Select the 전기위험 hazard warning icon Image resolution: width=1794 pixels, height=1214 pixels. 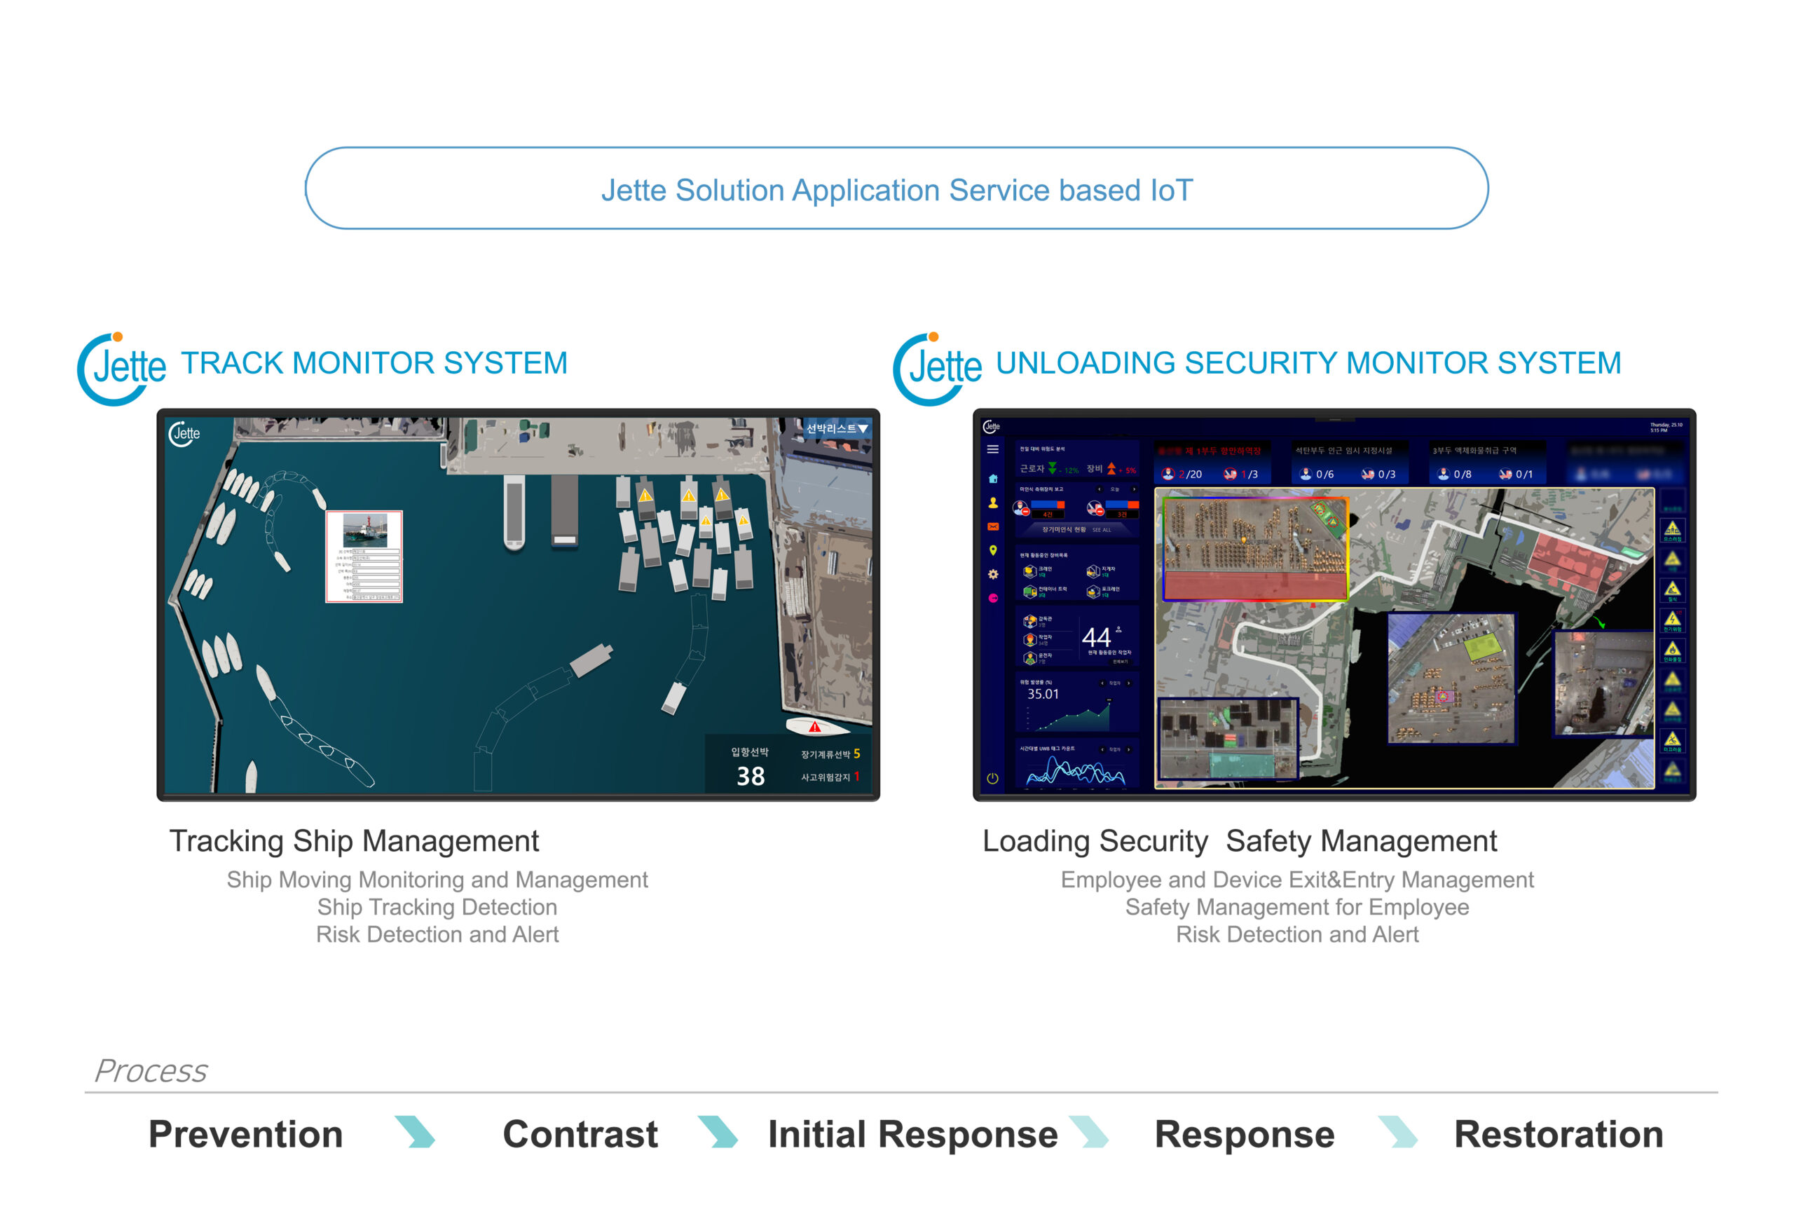click(x=1673, y=621)
